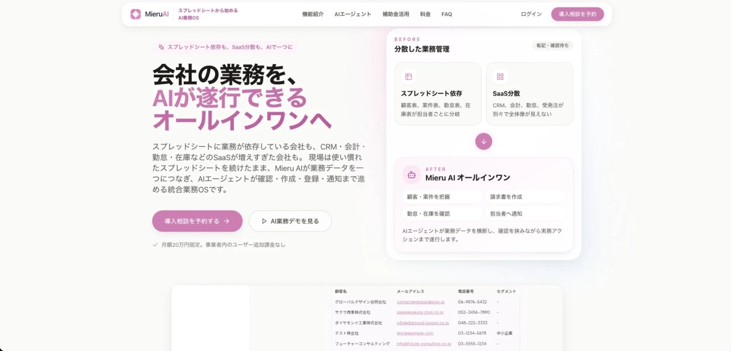Click the spreadsheet table icon in the スプレッドシート依存 card
Viewport: 731px width, 351px height.
(x=409, y=77)
